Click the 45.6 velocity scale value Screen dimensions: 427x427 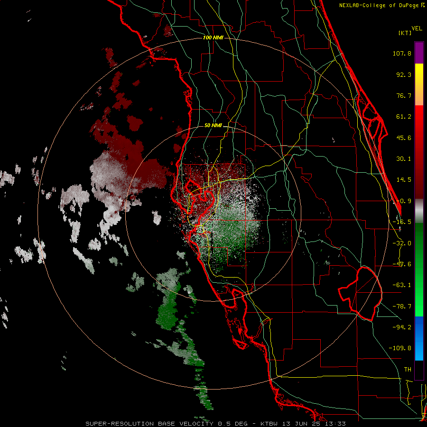(404, 138)
